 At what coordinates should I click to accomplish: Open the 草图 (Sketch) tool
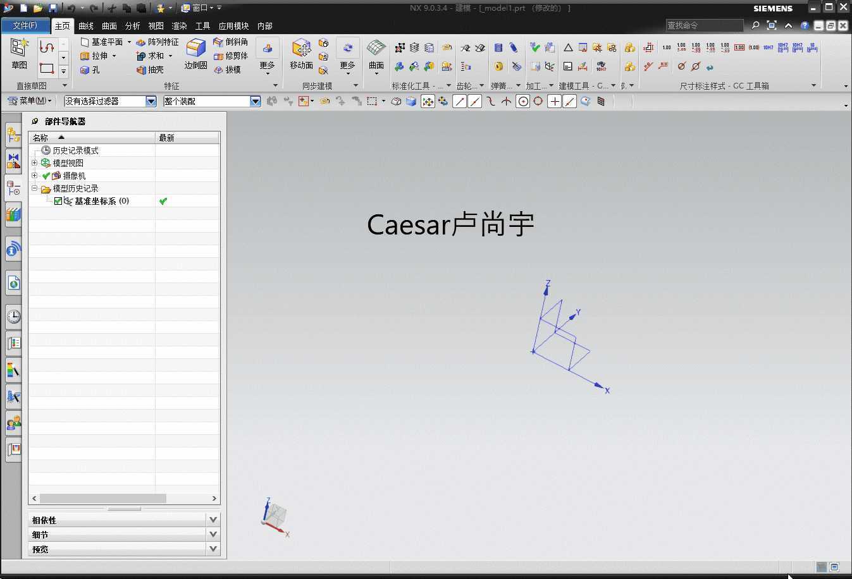tap(19, 53)
